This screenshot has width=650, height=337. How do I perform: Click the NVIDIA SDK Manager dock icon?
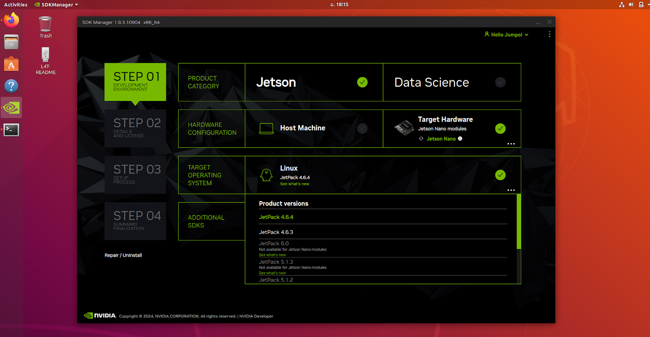coord(11,108)
